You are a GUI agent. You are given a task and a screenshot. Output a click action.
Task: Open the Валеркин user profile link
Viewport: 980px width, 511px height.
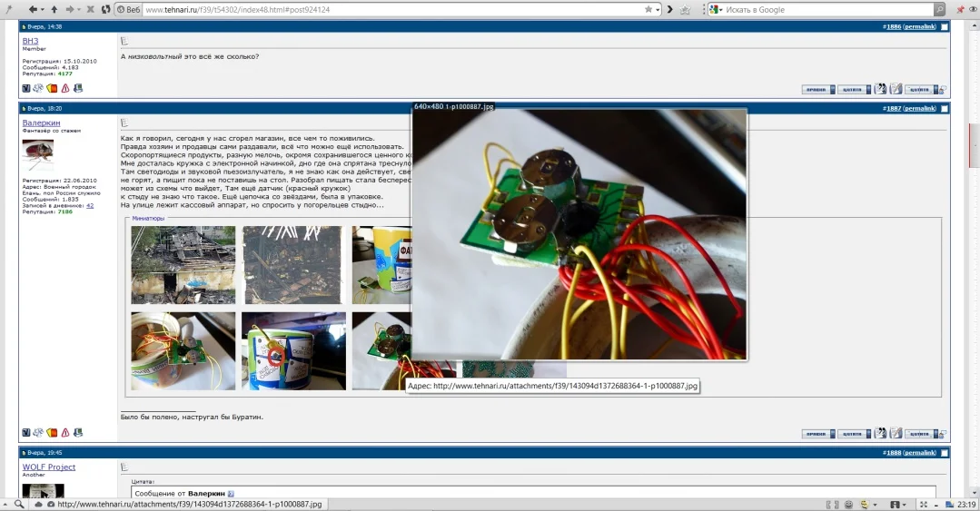tap(41, 123)
